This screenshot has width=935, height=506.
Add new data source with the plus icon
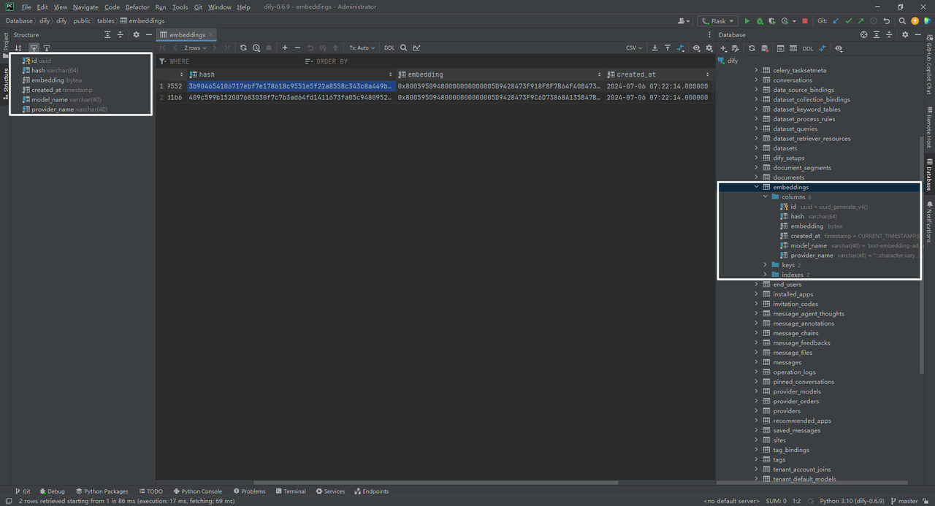pyautogui.click(x=724, y=48)
